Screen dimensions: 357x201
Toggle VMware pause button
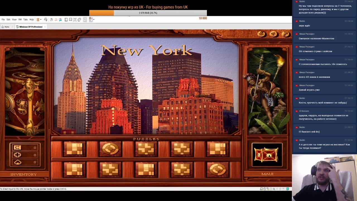pyautogui.click(x=38, y=20)
